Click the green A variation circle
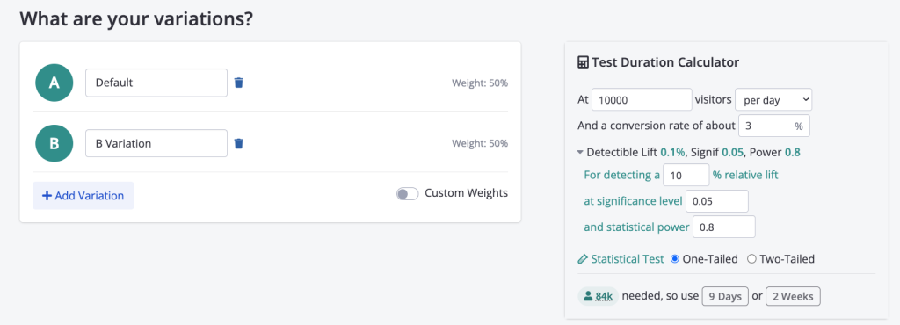 54,83
